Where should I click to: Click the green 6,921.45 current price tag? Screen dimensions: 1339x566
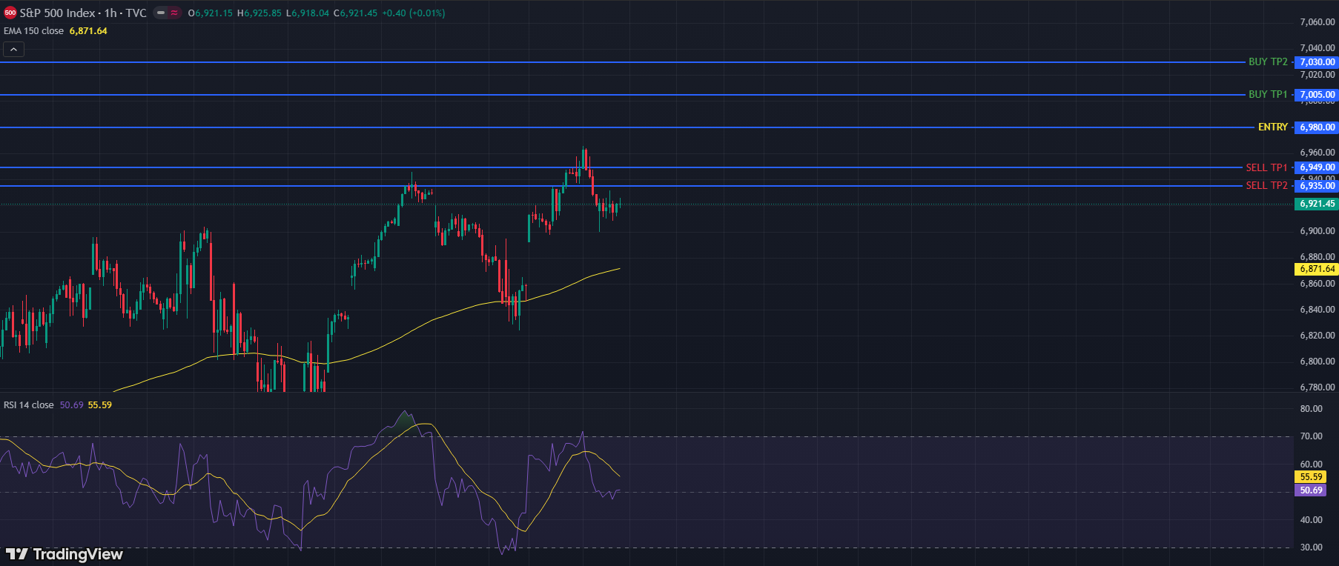click(x=1317, y=204)
